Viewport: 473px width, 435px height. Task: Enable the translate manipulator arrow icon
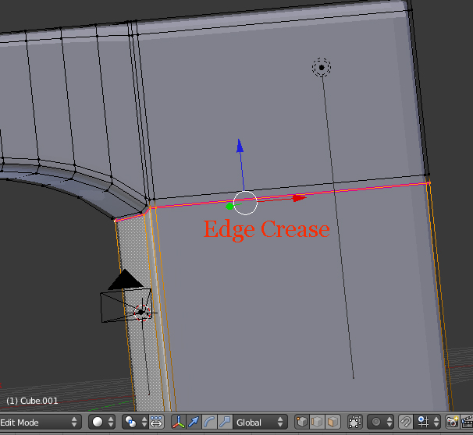click(194, 422)
